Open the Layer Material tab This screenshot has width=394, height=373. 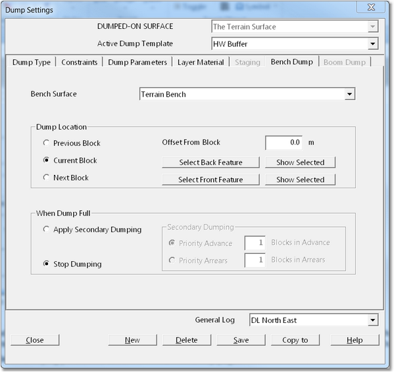(201, 62)
